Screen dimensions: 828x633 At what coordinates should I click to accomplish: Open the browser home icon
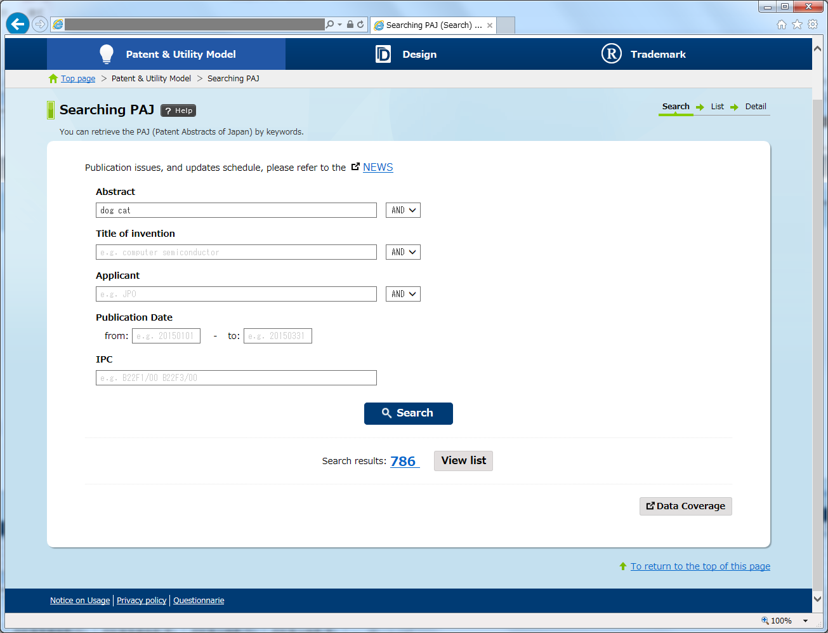[781, 24]
